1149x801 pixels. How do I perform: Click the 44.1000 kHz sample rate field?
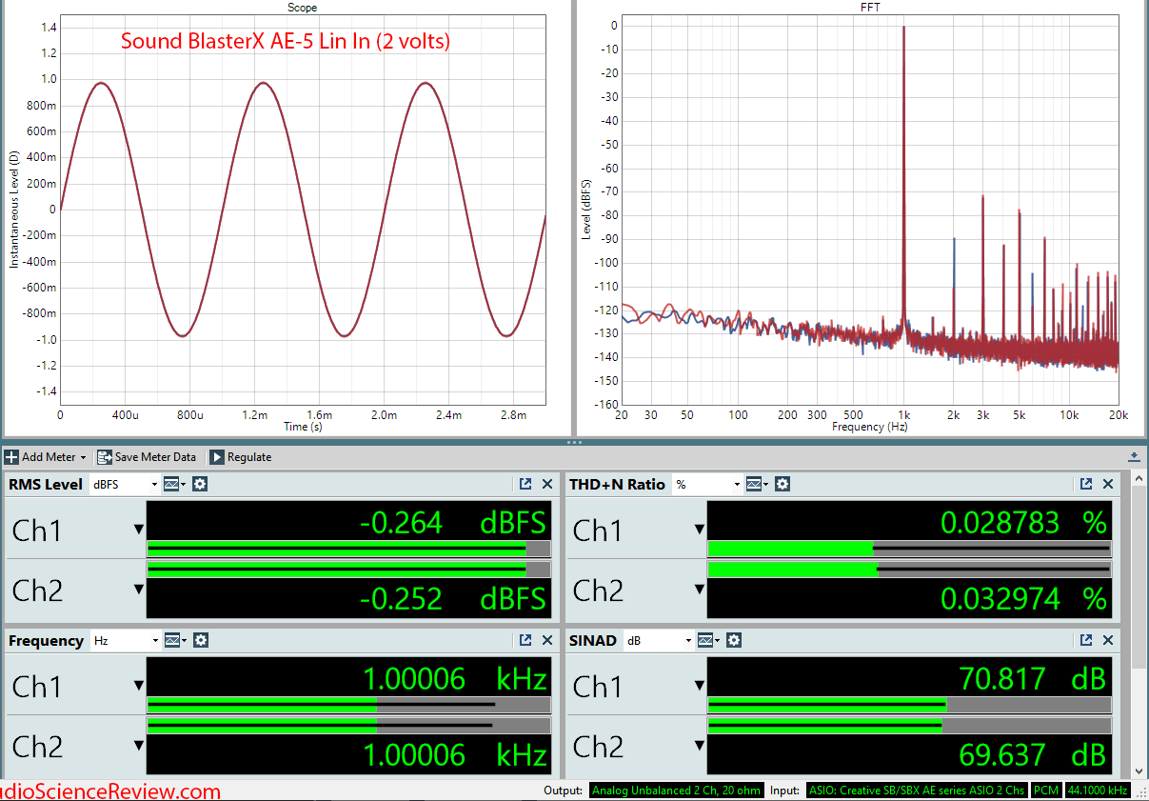pos(1097,791)
